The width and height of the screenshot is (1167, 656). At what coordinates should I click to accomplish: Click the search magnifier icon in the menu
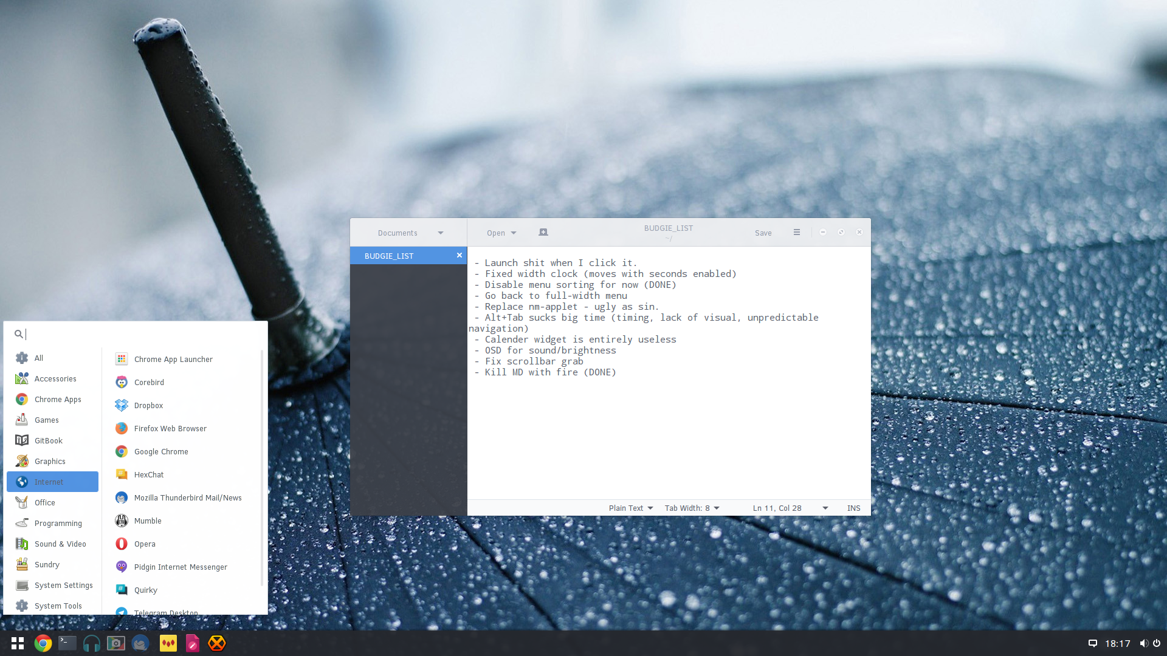(19, 334)
